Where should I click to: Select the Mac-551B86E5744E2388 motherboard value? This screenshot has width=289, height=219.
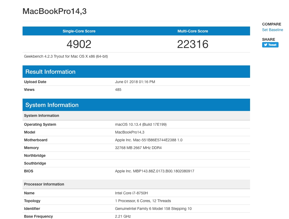pos(149,140)
